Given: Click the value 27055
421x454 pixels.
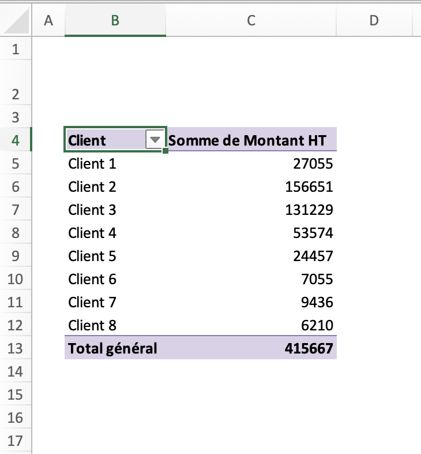Looking at the screenshot, I should click(x=313, y=163).
